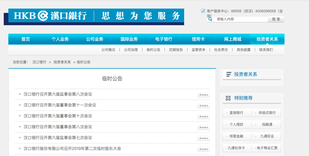Go to 联系我们 submenu item
The width and height of the screenshot is (309, 156).
pyautogui.click(x=266, y=50)
